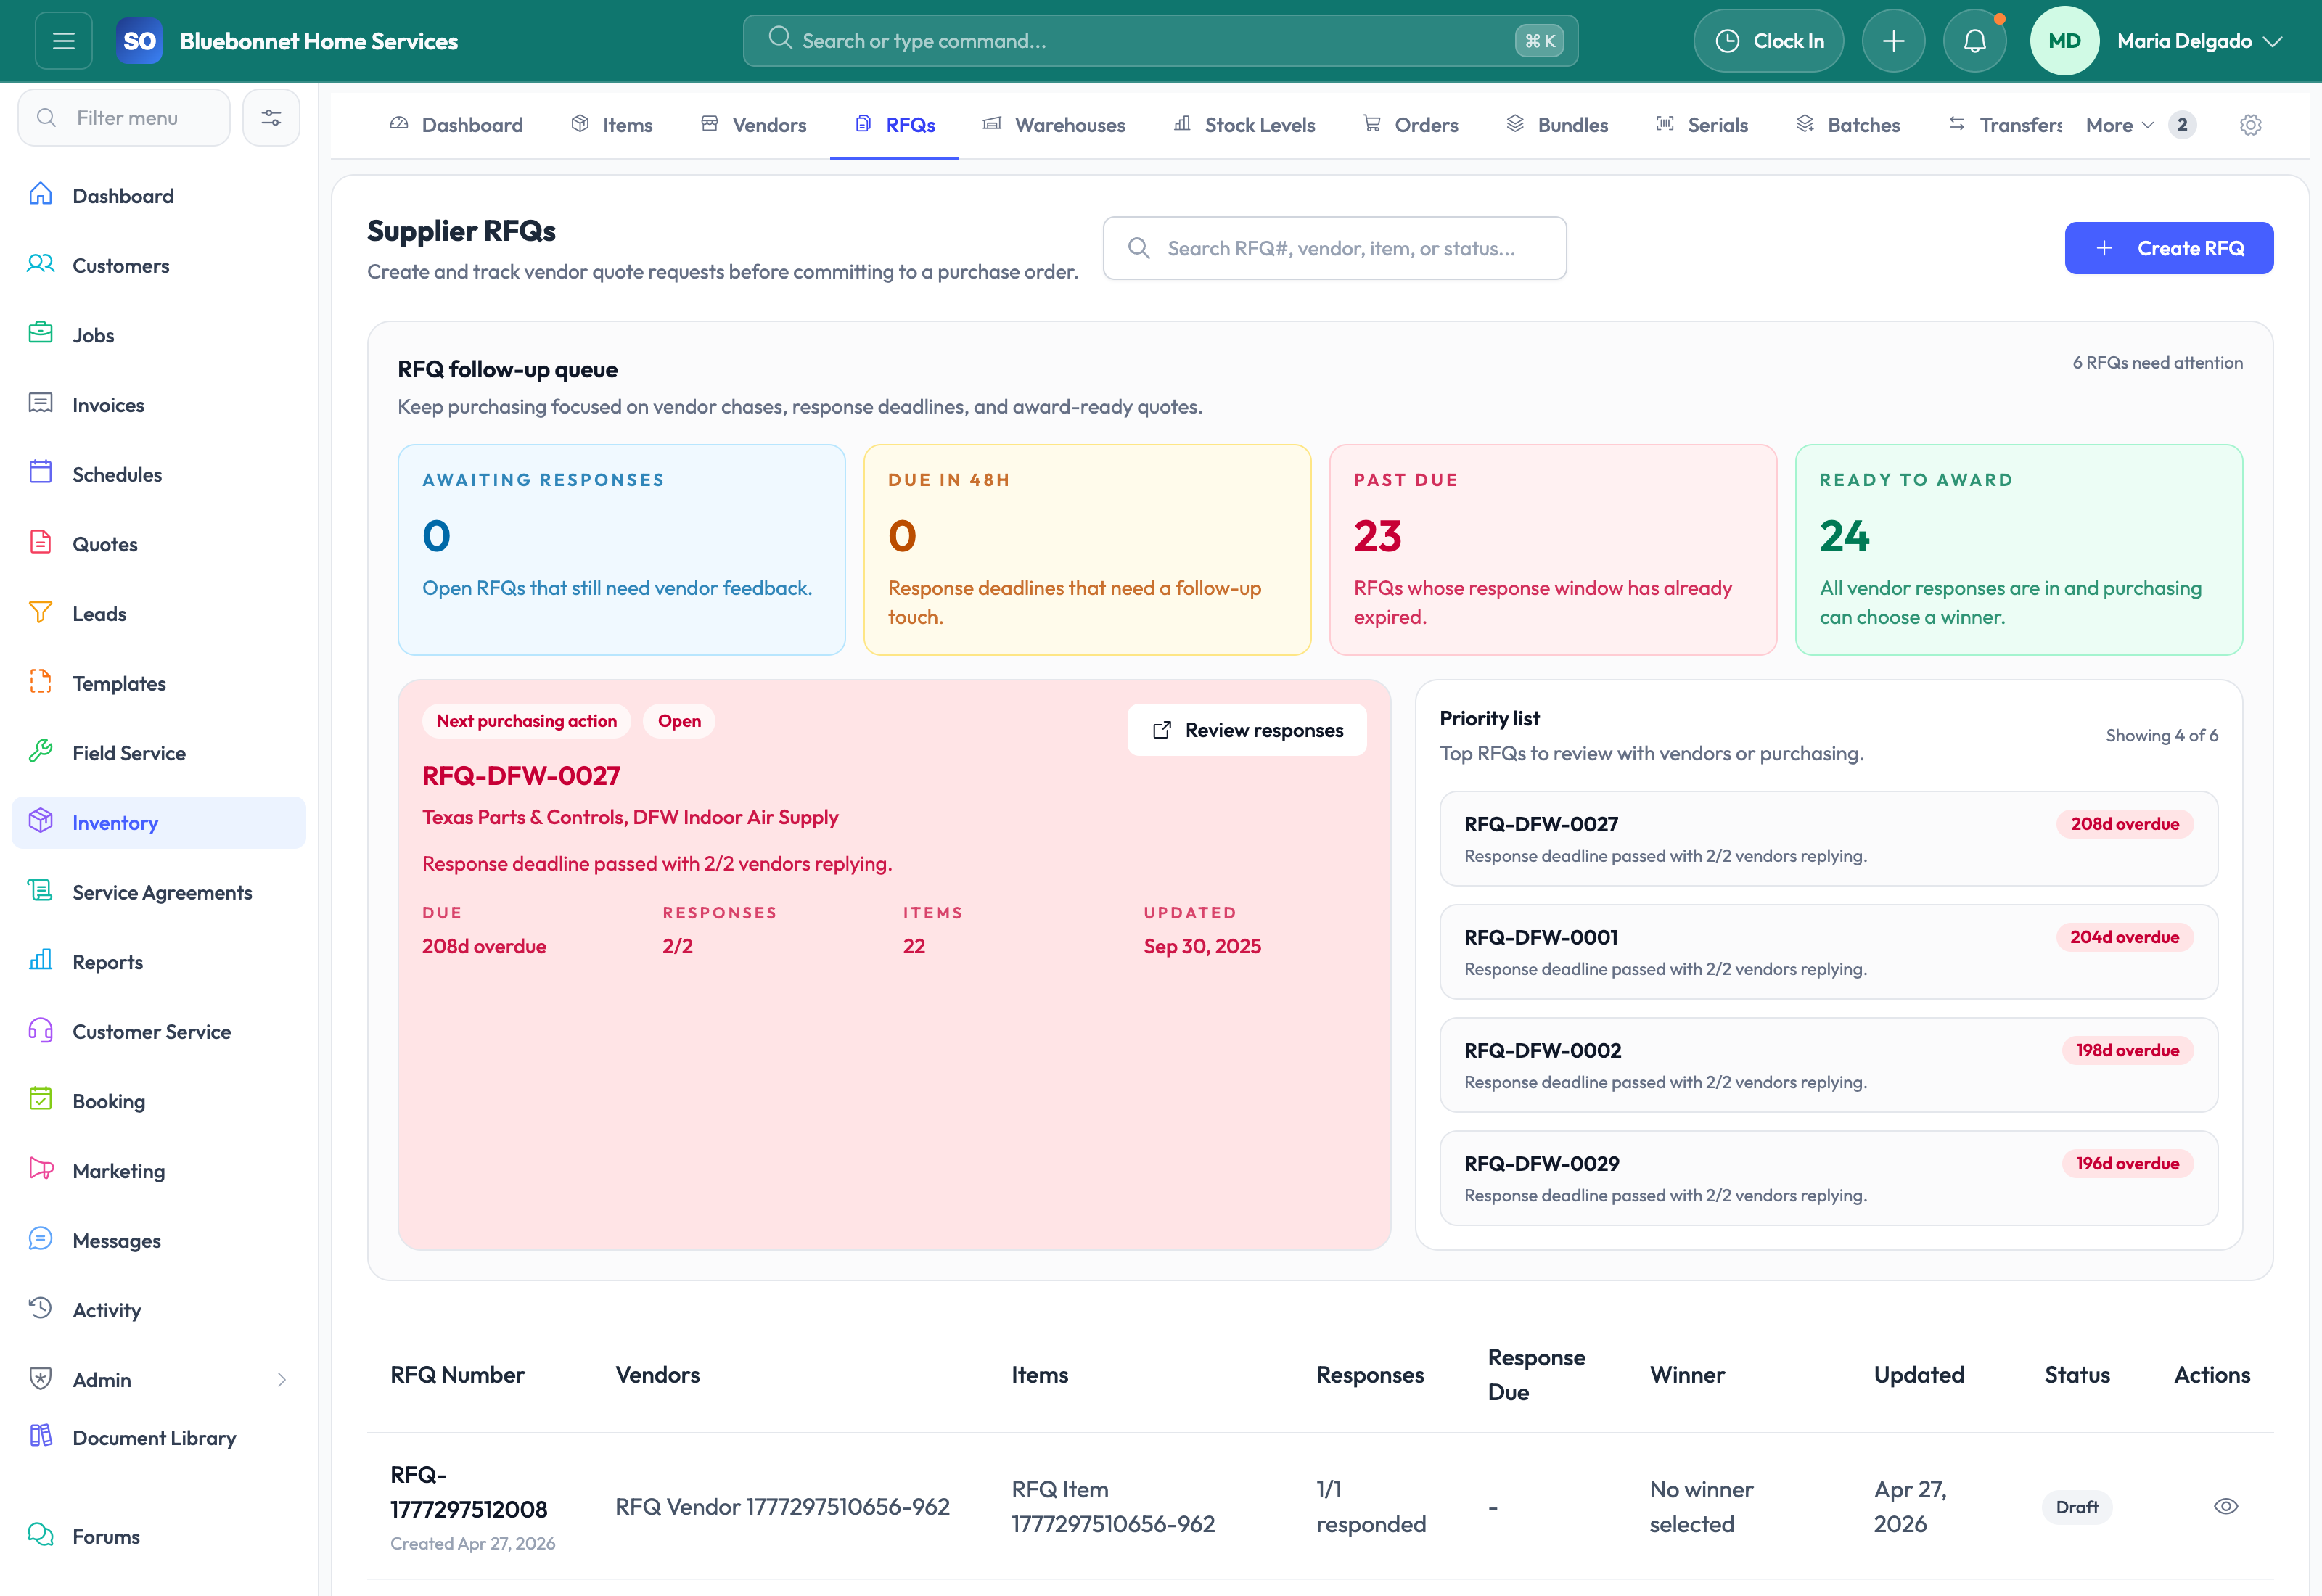Click the Field Service wrench icon

pyautogui.click(x=41, y=752)
